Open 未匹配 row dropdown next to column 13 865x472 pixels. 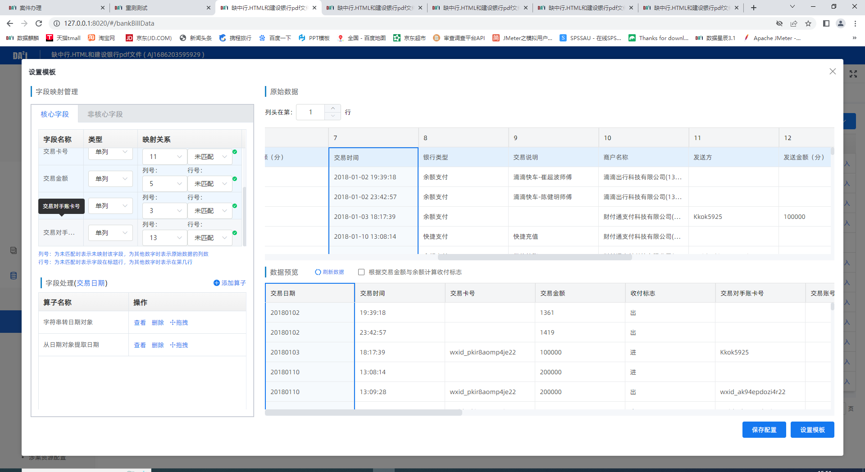click(x=209, y=238)
